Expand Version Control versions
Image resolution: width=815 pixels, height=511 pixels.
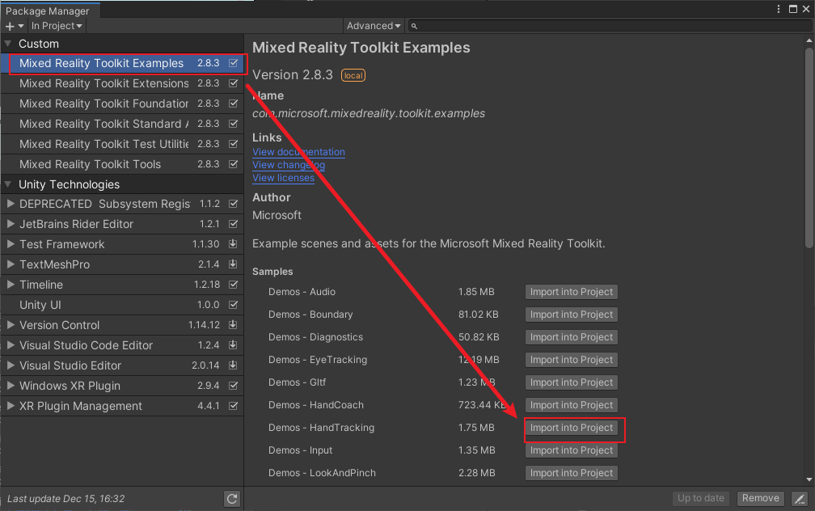click(11, 325)
